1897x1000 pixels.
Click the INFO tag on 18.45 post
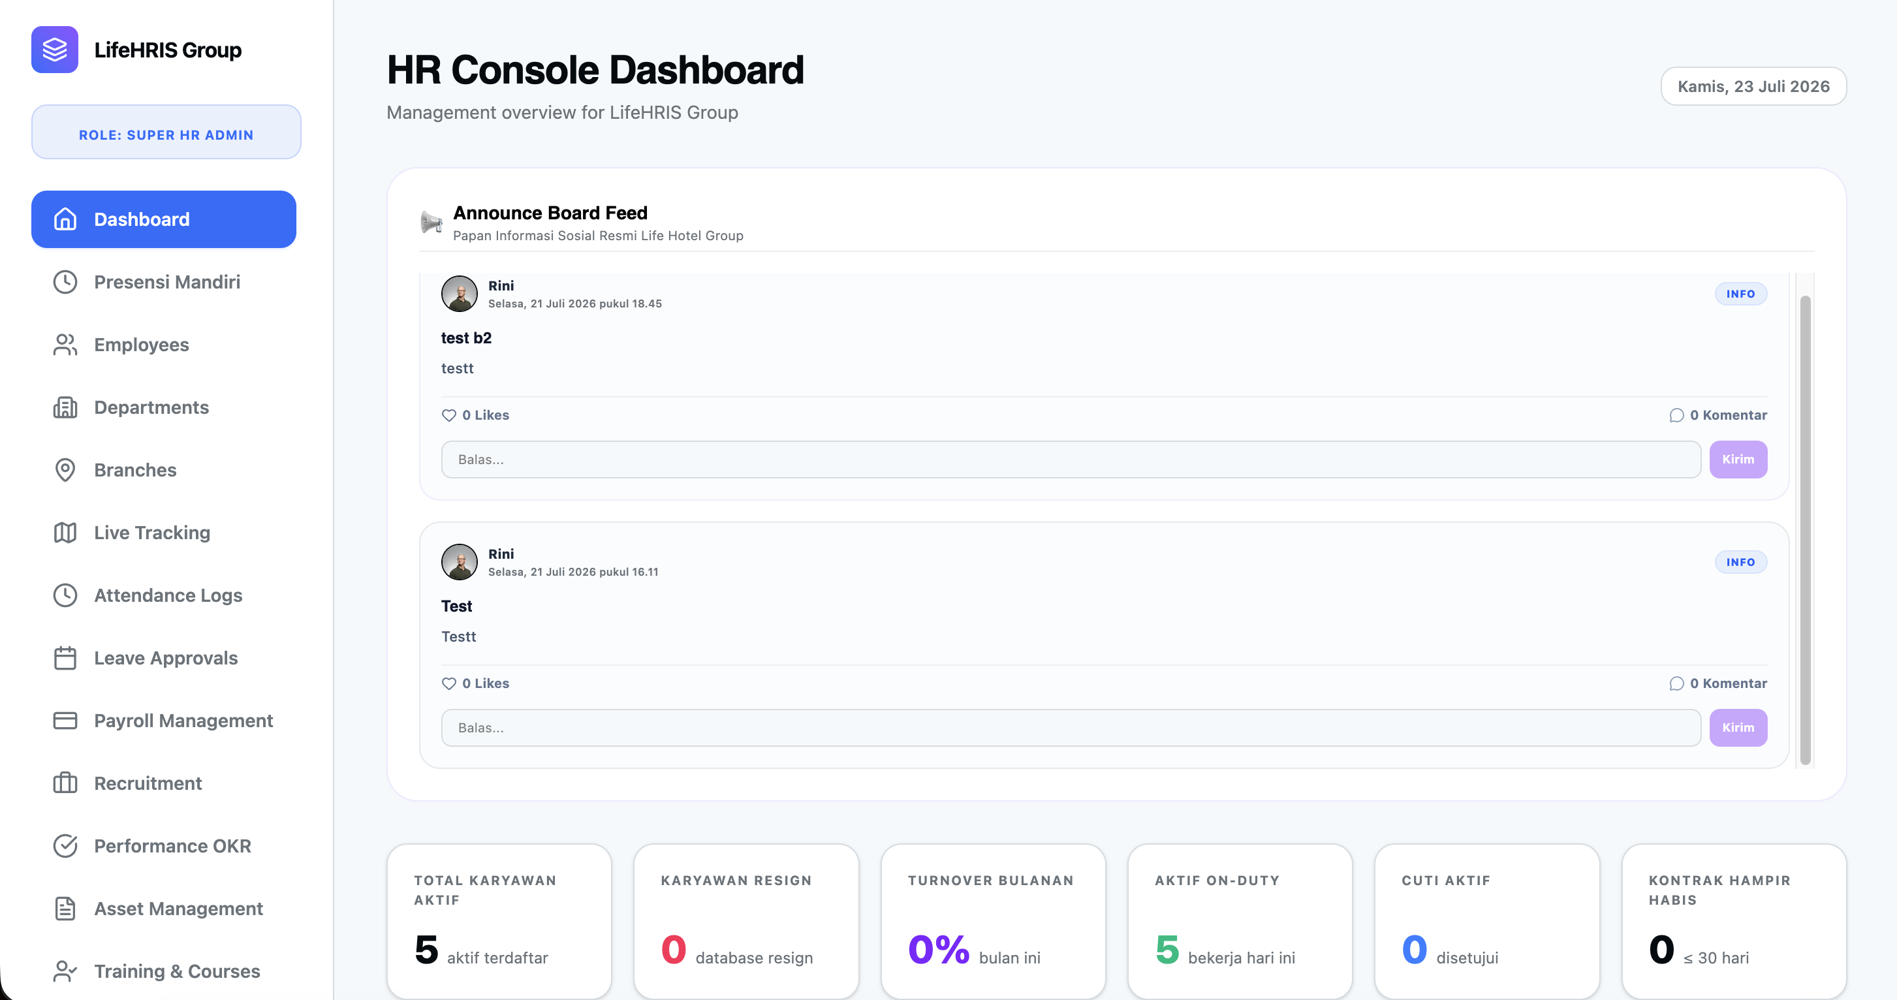[1740, 293]
